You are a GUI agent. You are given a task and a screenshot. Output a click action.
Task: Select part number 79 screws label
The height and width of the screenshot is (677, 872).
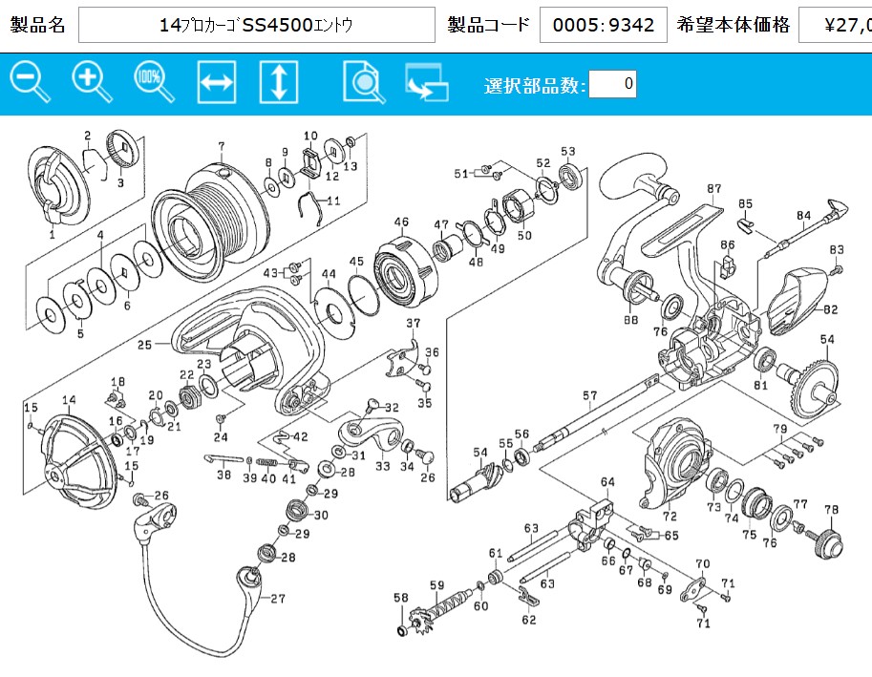pos(780,429)
